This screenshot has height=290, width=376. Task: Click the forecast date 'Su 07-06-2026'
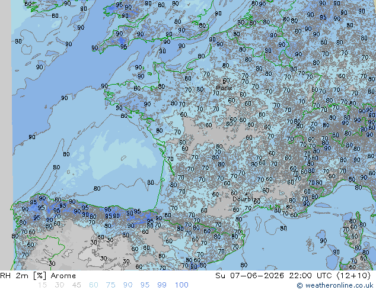point(250,276)
